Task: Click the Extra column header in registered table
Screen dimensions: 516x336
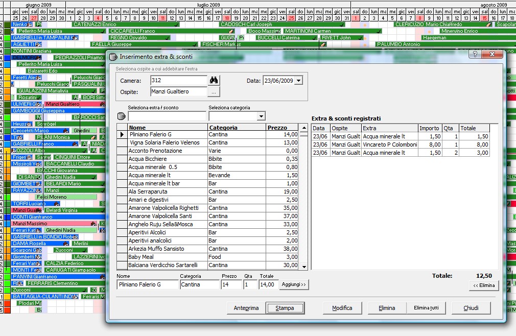Action: [x=390, y=128]
